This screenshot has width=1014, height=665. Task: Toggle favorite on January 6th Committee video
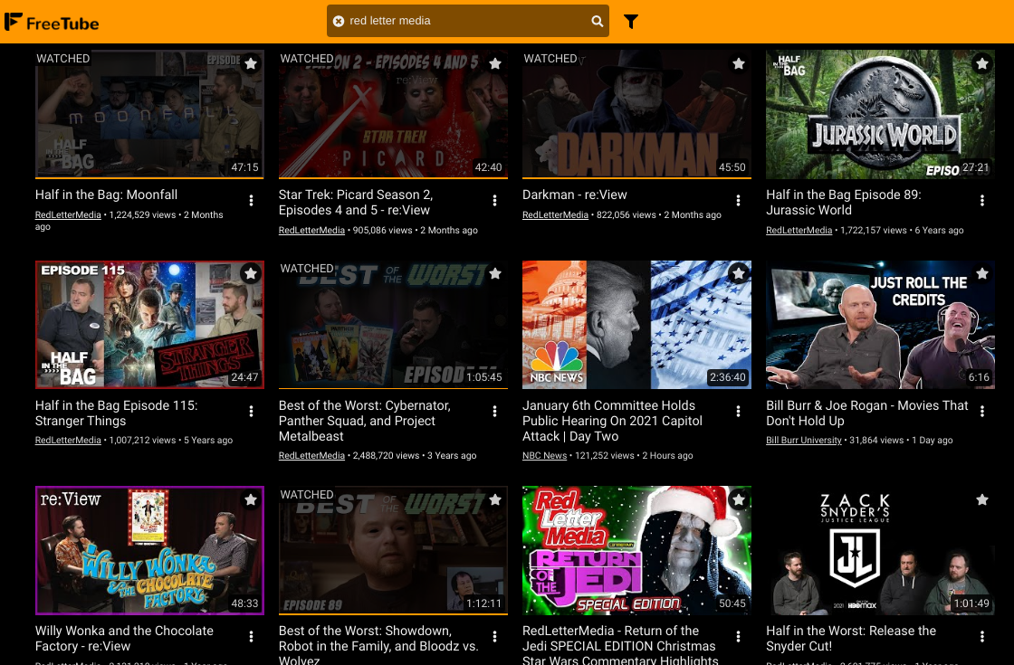pyautogui.click(x=739, y=273)
